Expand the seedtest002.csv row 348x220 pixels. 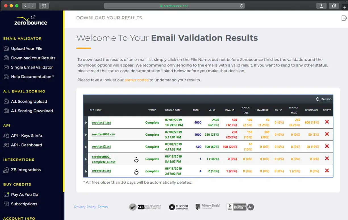86,135
